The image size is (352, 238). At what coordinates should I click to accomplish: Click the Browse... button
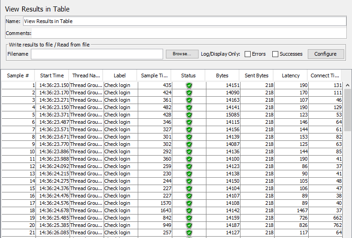coord(182,54)
